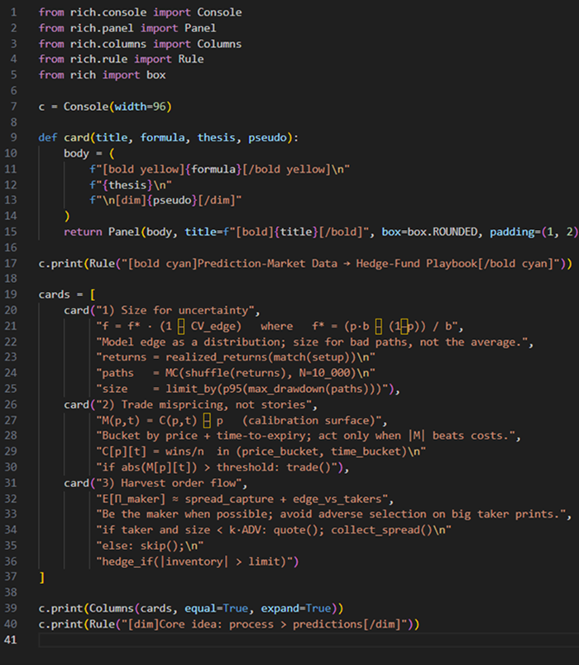
Task: Click line number 1 in the gutter
Action: [x=13, y=12]
